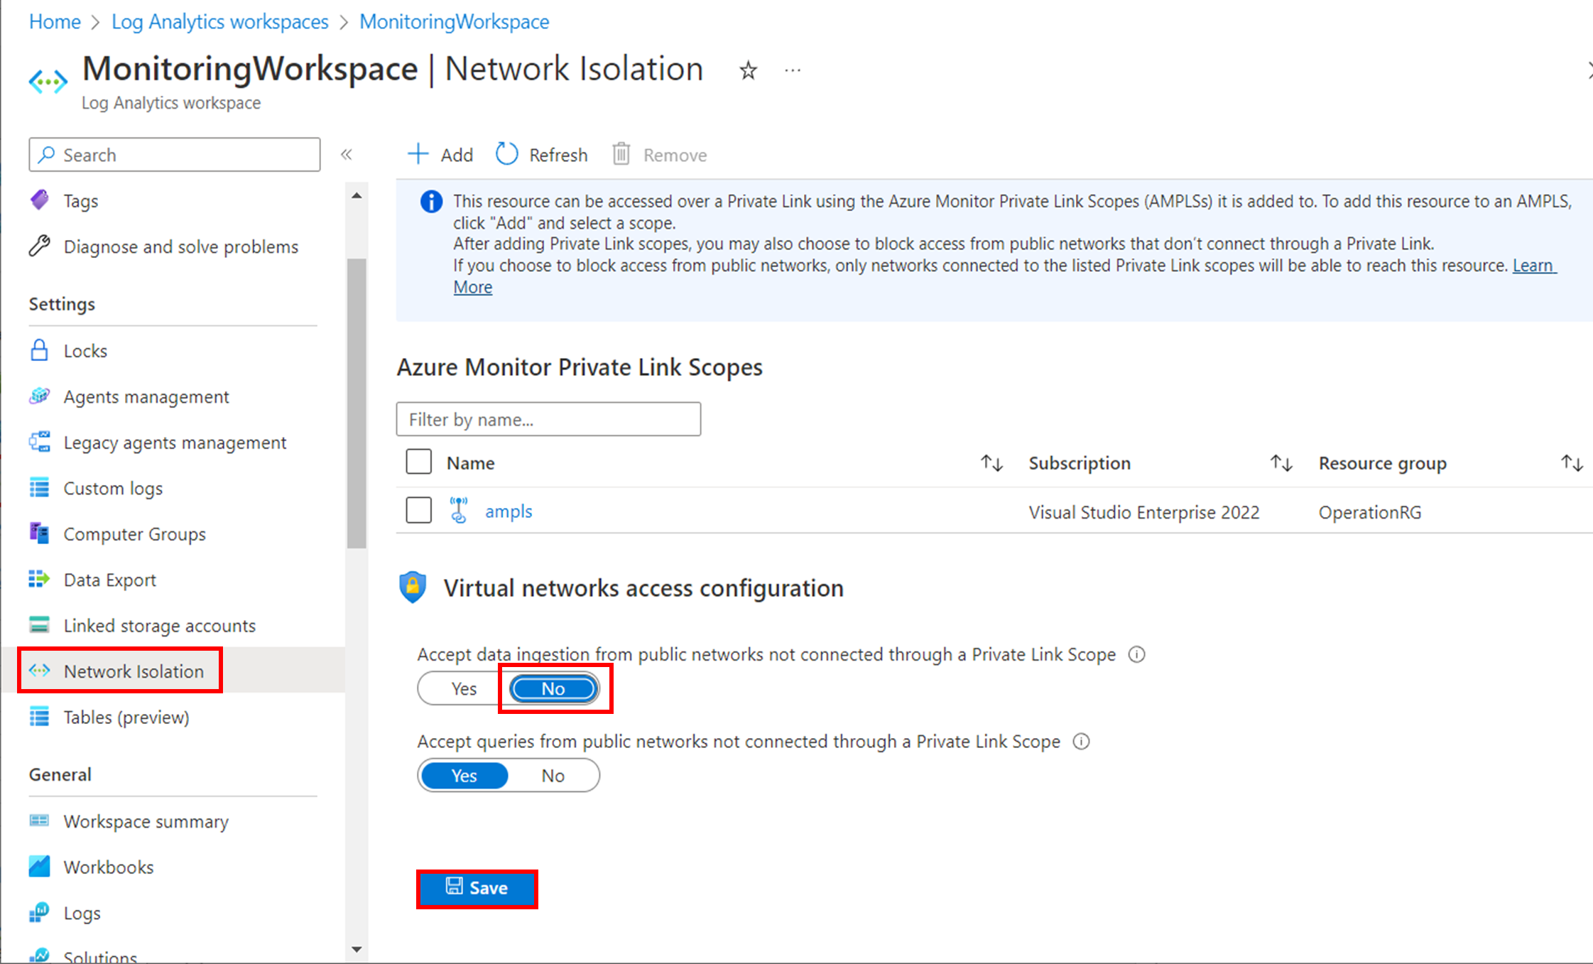Open Workbooks from the sidebar
This screenshot has height=964, width=1593.
pos(108,867)
